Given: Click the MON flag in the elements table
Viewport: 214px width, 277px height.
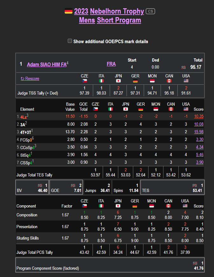Looking at the screenshot, I should (156, 109).
